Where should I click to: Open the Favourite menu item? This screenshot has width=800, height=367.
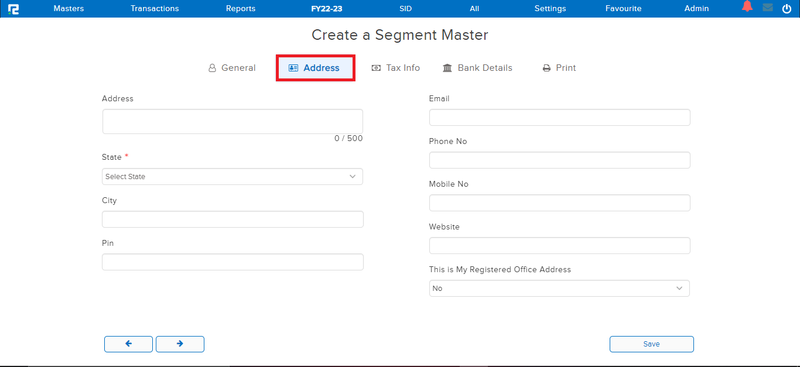pos(623,8)
